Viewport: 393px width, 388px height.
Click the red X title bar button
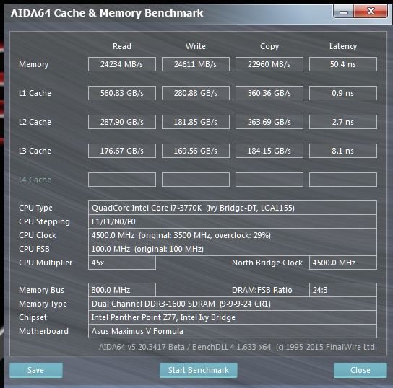[371, 12]
